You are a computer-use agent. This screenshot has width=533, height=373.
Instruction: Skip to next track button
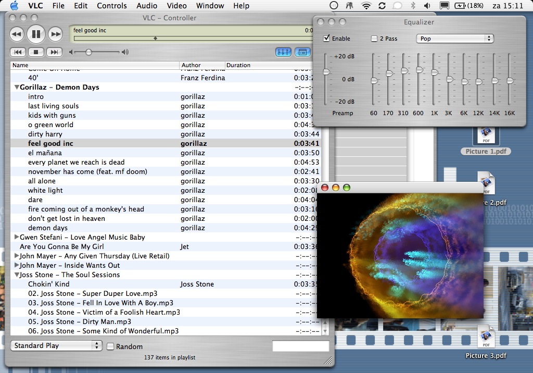[x=54, y=52]
